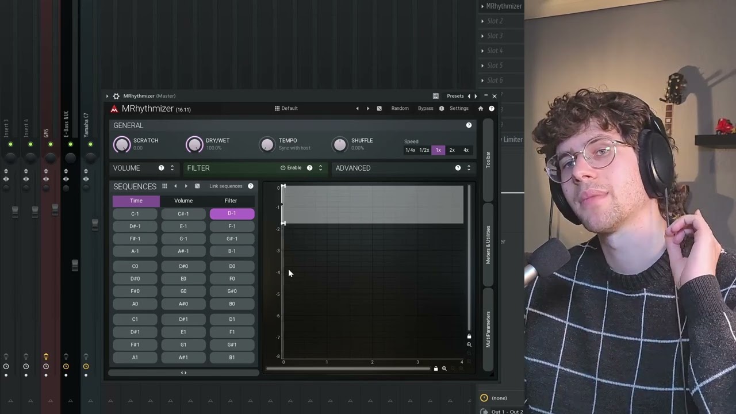Expand the ADVANCED panel arrows
736x414 pixels.
click(469, 168)
